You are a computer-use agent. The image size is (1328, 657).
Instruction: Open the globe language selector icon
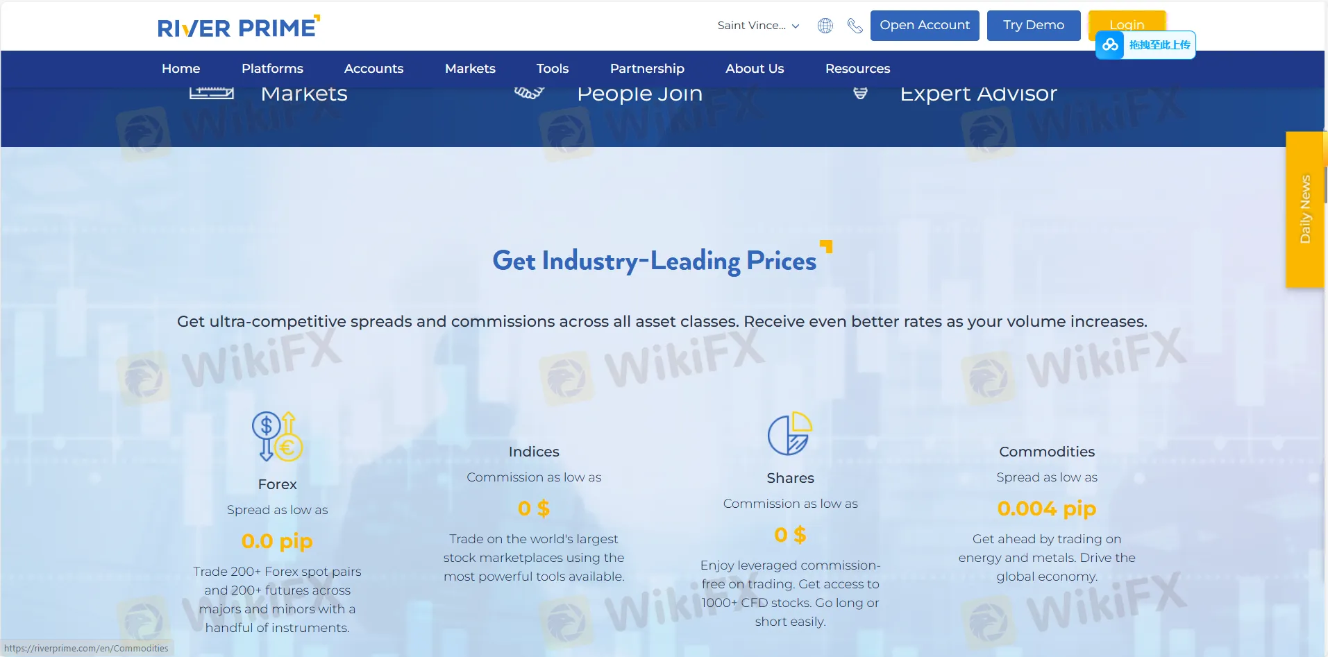825,26
